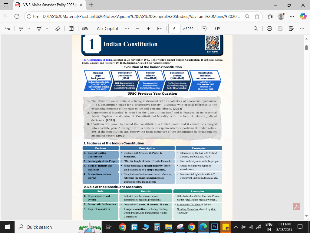Click the page number input field
Image resolution: width=310 pixels, height=233 pixels.
click(174, 29)
